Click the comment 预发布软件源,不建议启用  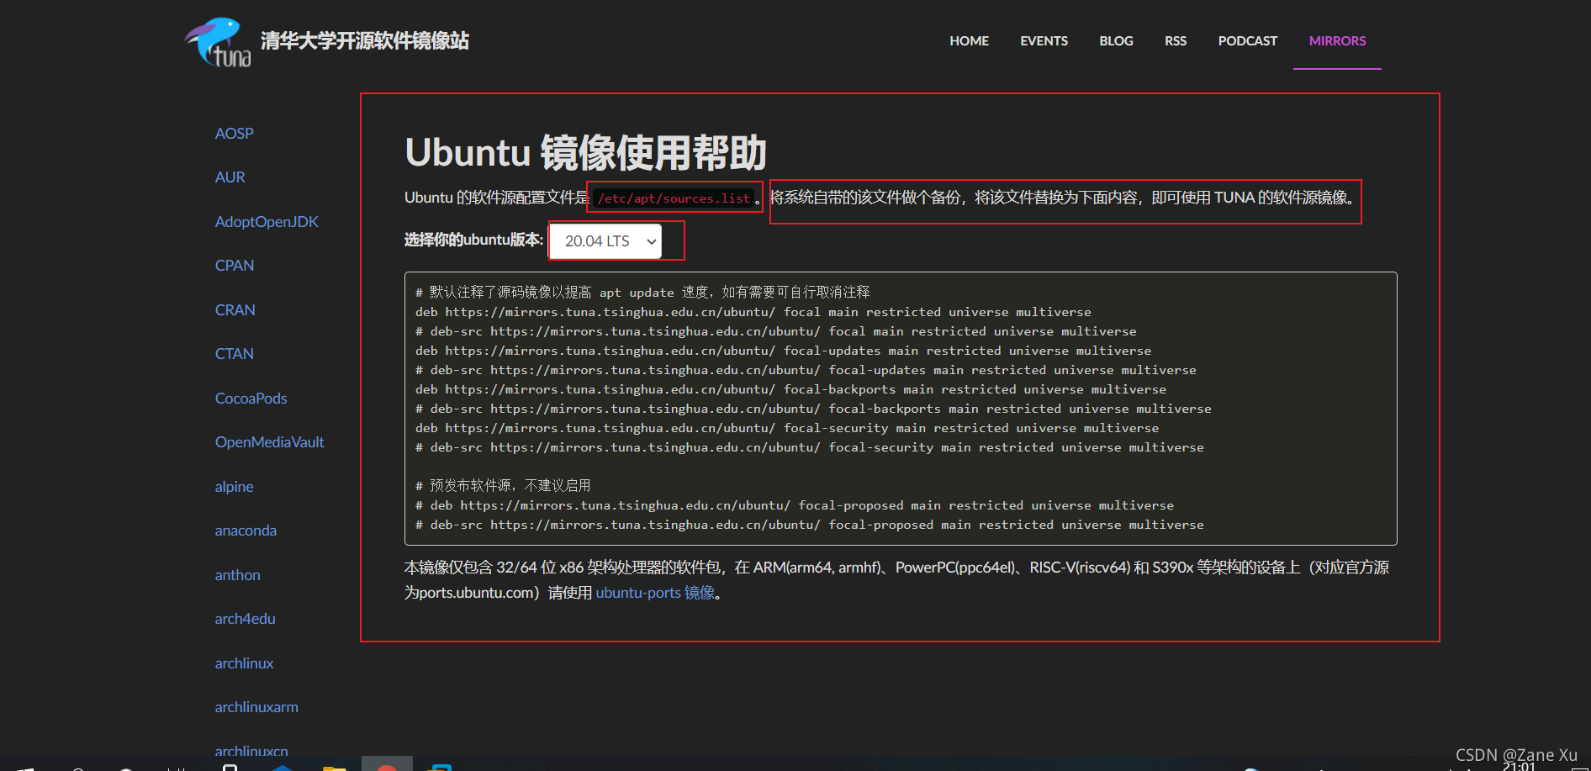coord(503,486)
